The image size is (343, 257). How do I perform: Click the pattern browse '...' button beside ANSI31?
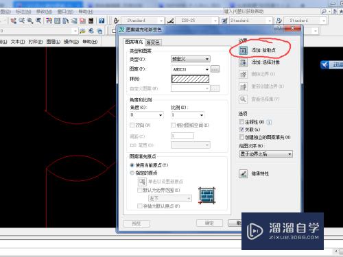tap(215, 69)
